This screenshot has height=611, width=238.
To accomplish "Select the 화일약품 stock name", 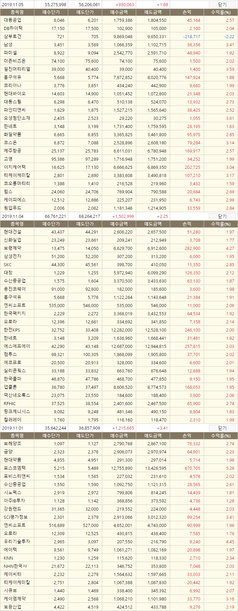I will (12, 135).
